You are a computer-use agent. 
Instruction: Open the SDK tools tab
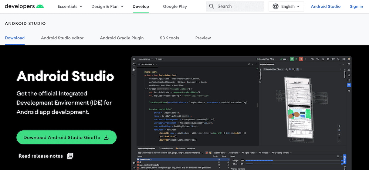(x=169, y=38)
